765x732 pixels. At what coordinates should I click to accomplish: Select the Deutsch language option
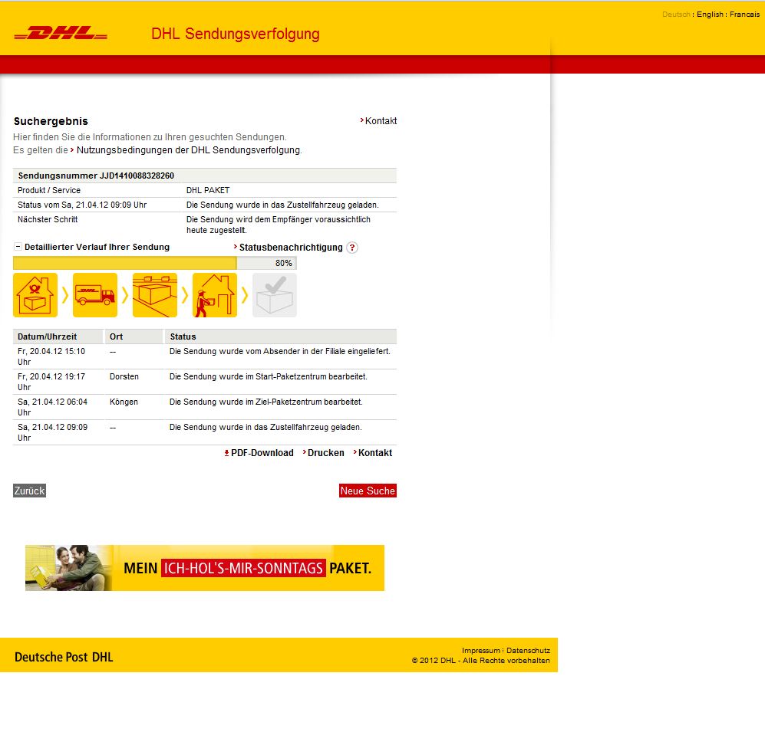click(x=676, y=15)
